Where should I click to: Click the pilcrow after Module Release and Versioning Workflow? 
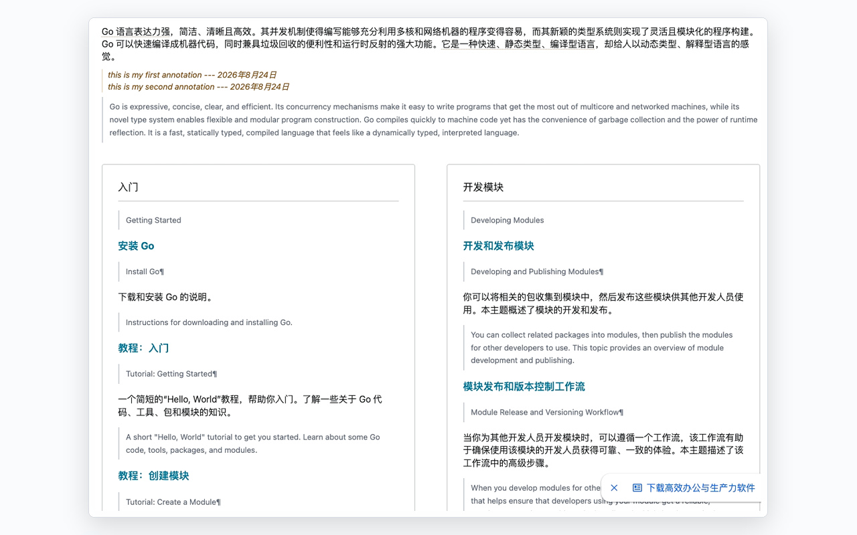point(621,413)
